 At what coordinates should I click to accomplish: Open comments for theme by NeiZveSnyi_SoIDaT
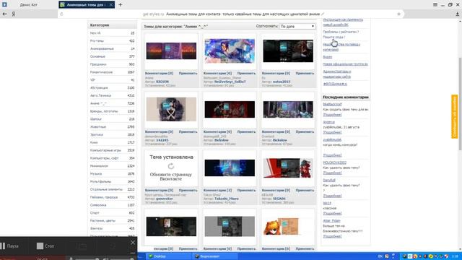(217, 73)
